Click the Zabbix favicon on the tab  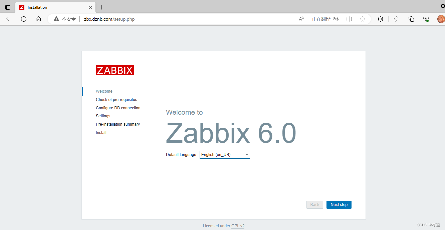22,7
